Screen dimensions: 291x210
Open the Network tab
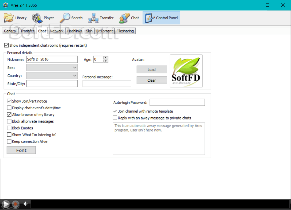(57, 31)
